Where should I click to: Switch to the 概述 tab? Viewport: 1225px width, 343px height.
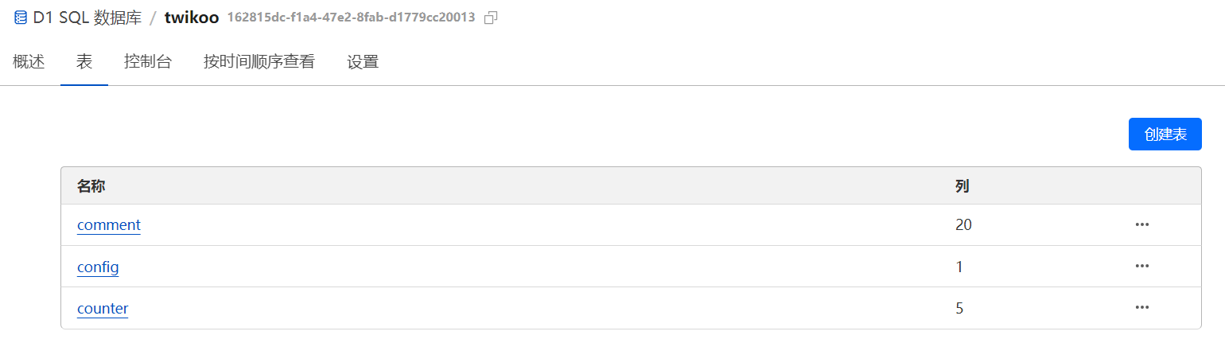click(29, 61)
